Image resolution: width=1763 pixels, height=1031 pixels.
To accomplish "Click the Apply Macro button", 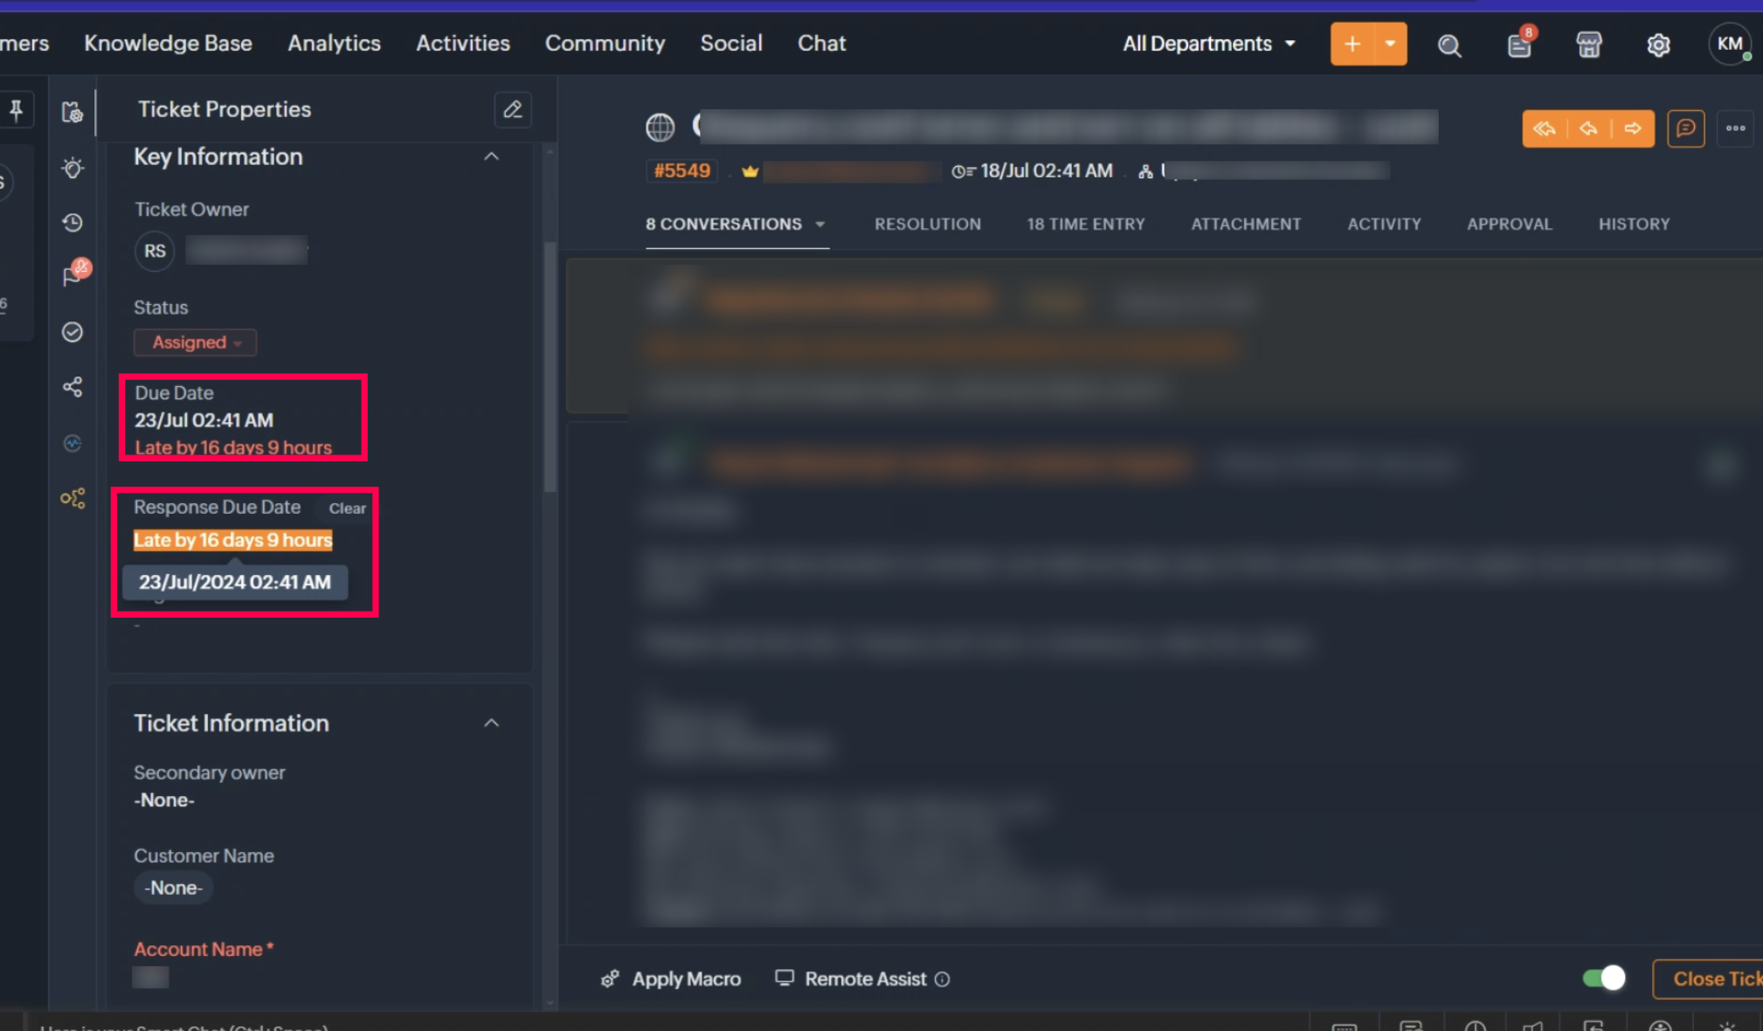I will (x=671, y=979).
